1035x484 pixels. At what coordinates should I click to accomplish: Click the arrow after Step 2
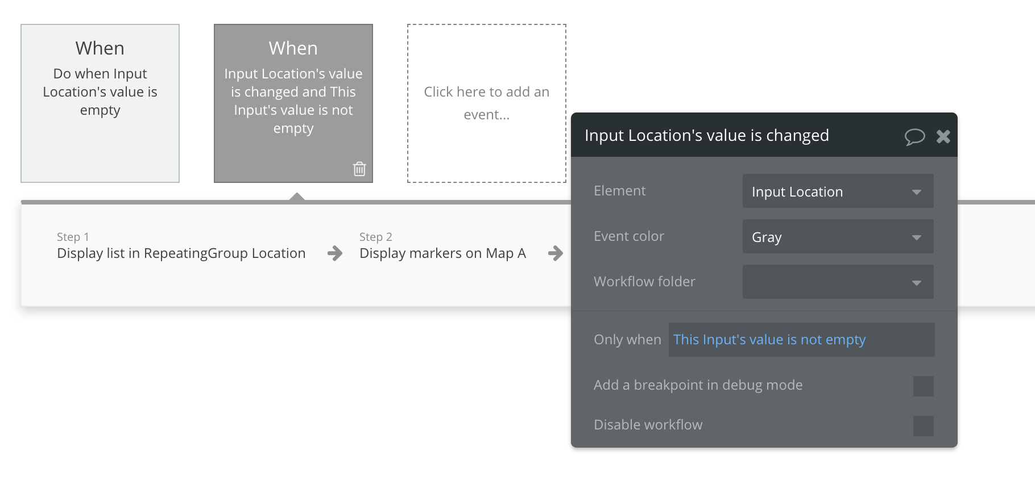point(556,253)
